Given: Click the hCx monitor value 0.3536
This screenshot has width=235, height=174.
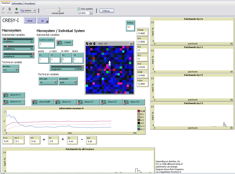Looking at the screenshot, I should tap(142, 42).
